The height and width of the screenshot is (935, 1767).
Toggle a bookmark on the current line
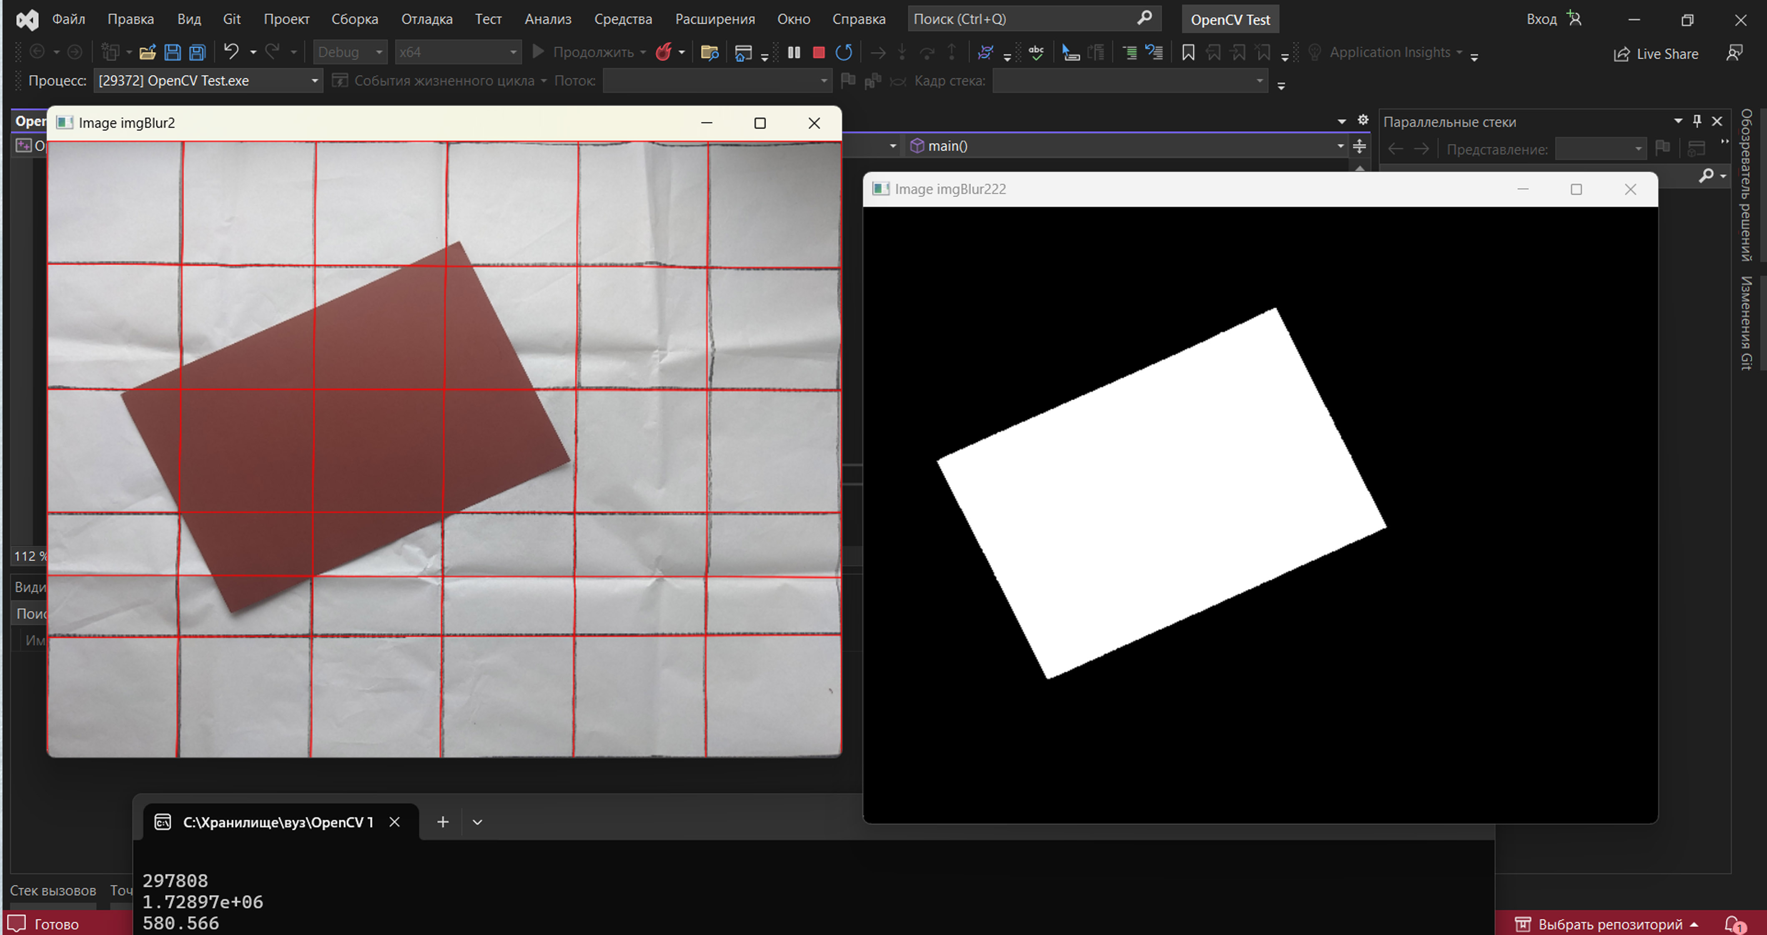(1188, 52)
